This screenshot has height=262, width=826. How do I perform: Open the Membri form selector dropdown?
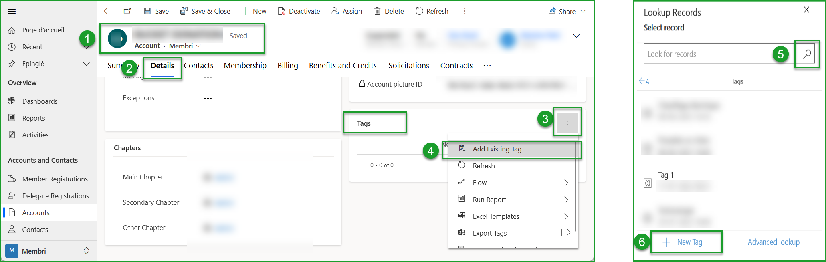tap(198, 46)
